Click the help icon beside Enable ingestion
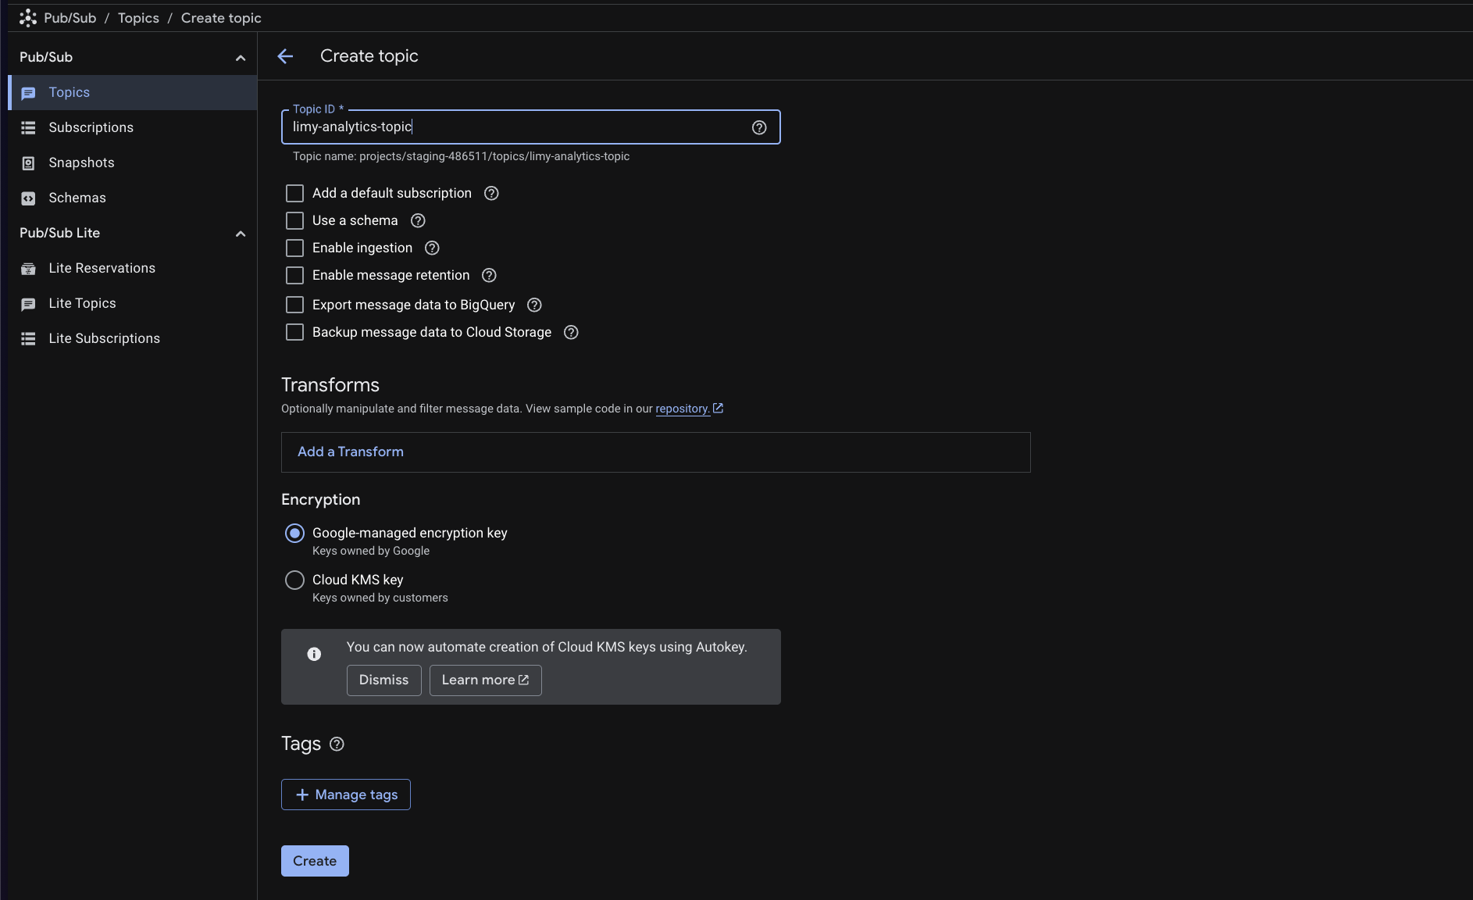The image size is (1473, 900). pyautogui.click(x=431, y=248)
